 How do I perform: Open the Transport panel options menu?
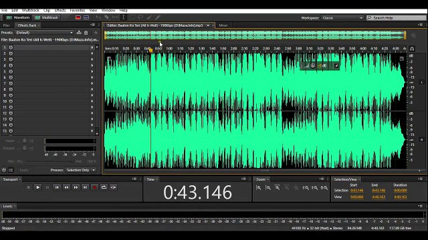(134, 179)
